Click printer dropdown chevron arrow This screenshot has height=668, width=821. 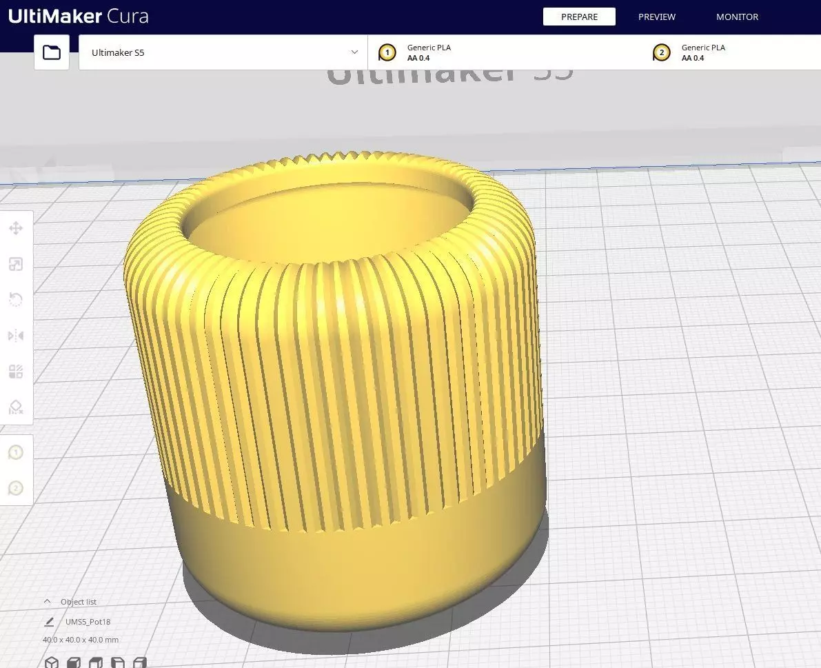pos(354,52)
